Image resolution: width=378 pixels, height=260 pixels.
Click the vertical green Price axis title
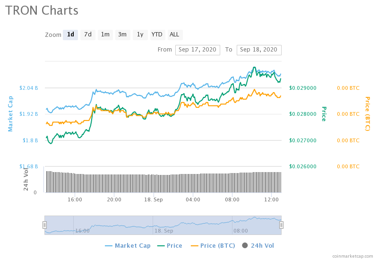pos(324,114)
